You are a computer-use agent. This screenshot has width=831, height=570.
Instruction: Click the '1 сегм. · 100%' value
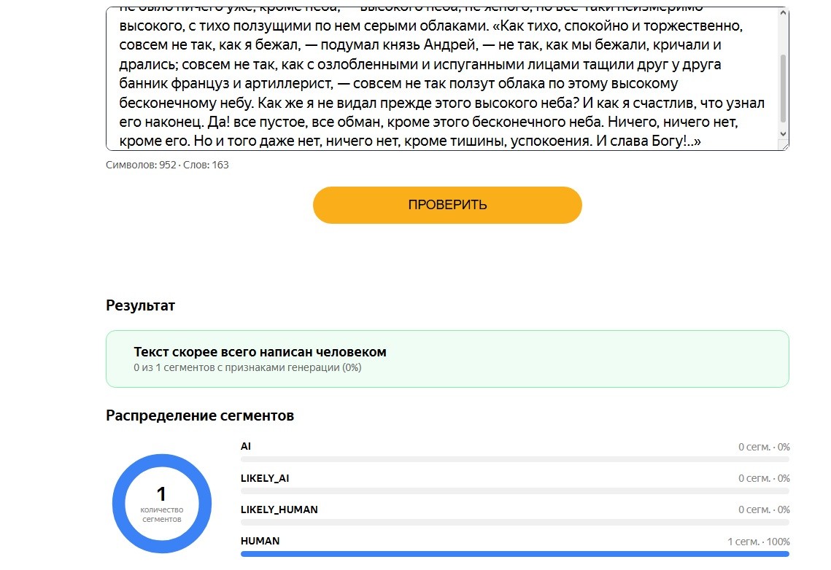tap(758, 542)
